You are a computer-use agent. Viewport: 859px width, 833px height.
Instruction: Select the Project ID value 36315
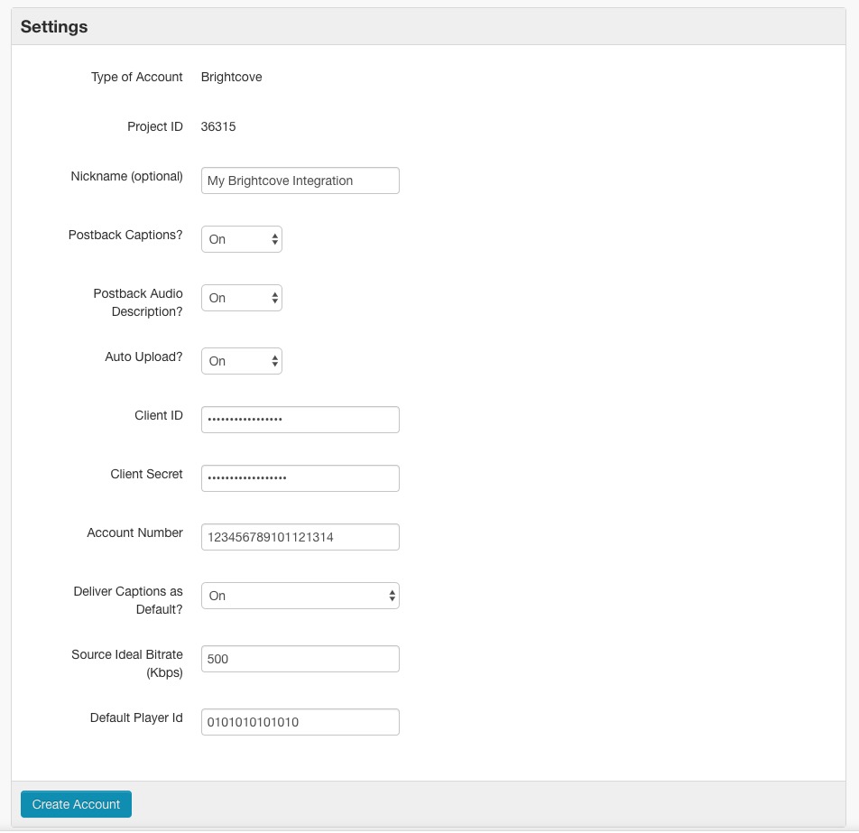[x=218, y=126]
